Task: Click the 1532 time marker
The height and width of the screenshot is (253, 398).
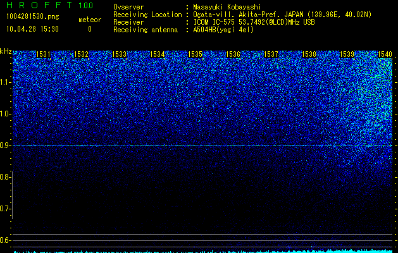Action: [81, 54]
